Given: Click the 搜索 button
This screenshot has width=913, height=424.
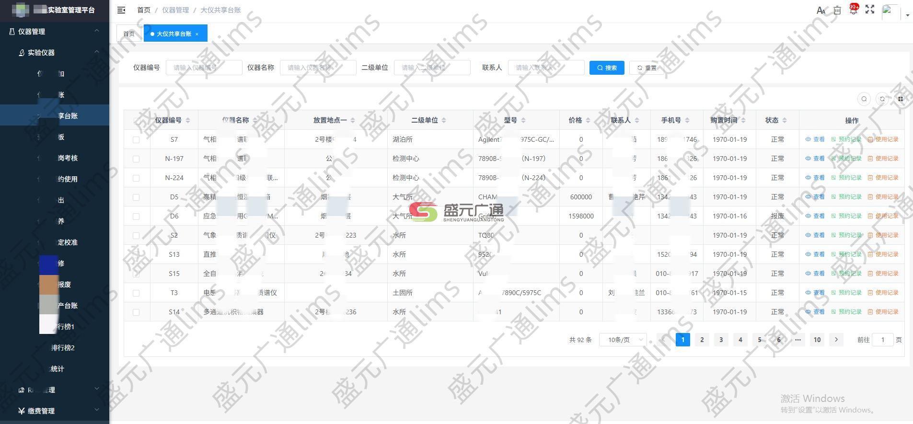Looking at the screenshot, I should 607,68.
